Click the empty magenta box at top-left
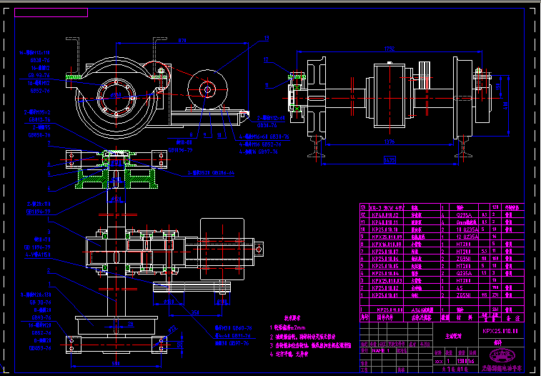This screenshot has height=376, width=541. tap(51, 13)
